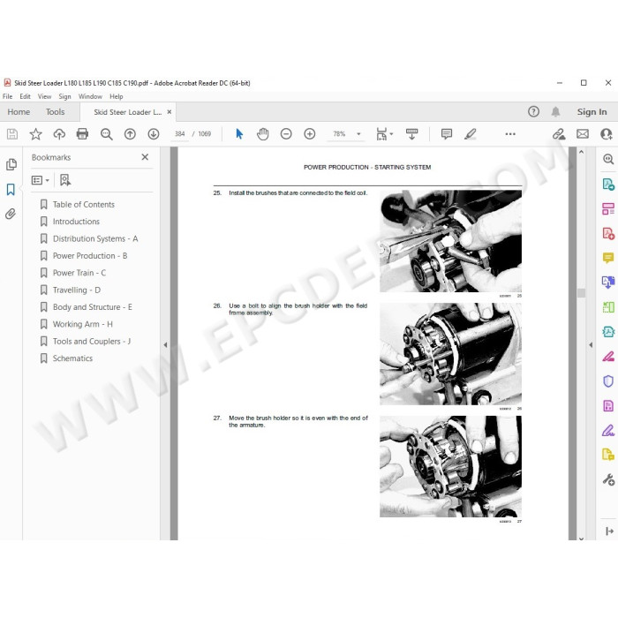618x618 pixels.
Task: Send the file by email
Action: pos(583,134)
